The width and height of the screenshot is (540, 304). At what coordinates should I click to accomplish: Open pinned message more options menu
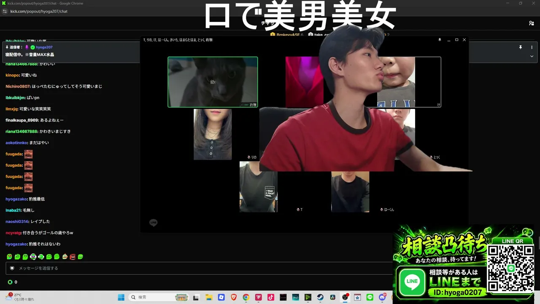click(x=532, y=47)
